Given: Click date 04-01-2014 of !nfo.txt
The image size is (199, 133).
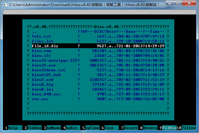Looking at the screenshot, I should [x=131, y=36].
